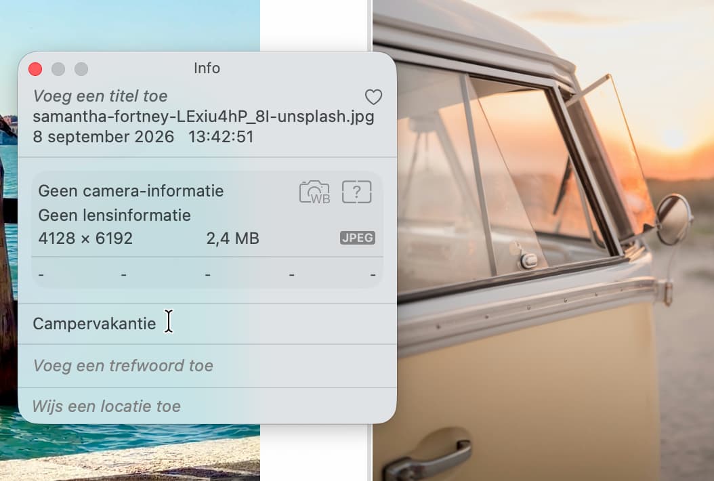714x481 pixels.
Task: Click the 'Geen camera-informatie' text
Action: (x=131, y=191)
